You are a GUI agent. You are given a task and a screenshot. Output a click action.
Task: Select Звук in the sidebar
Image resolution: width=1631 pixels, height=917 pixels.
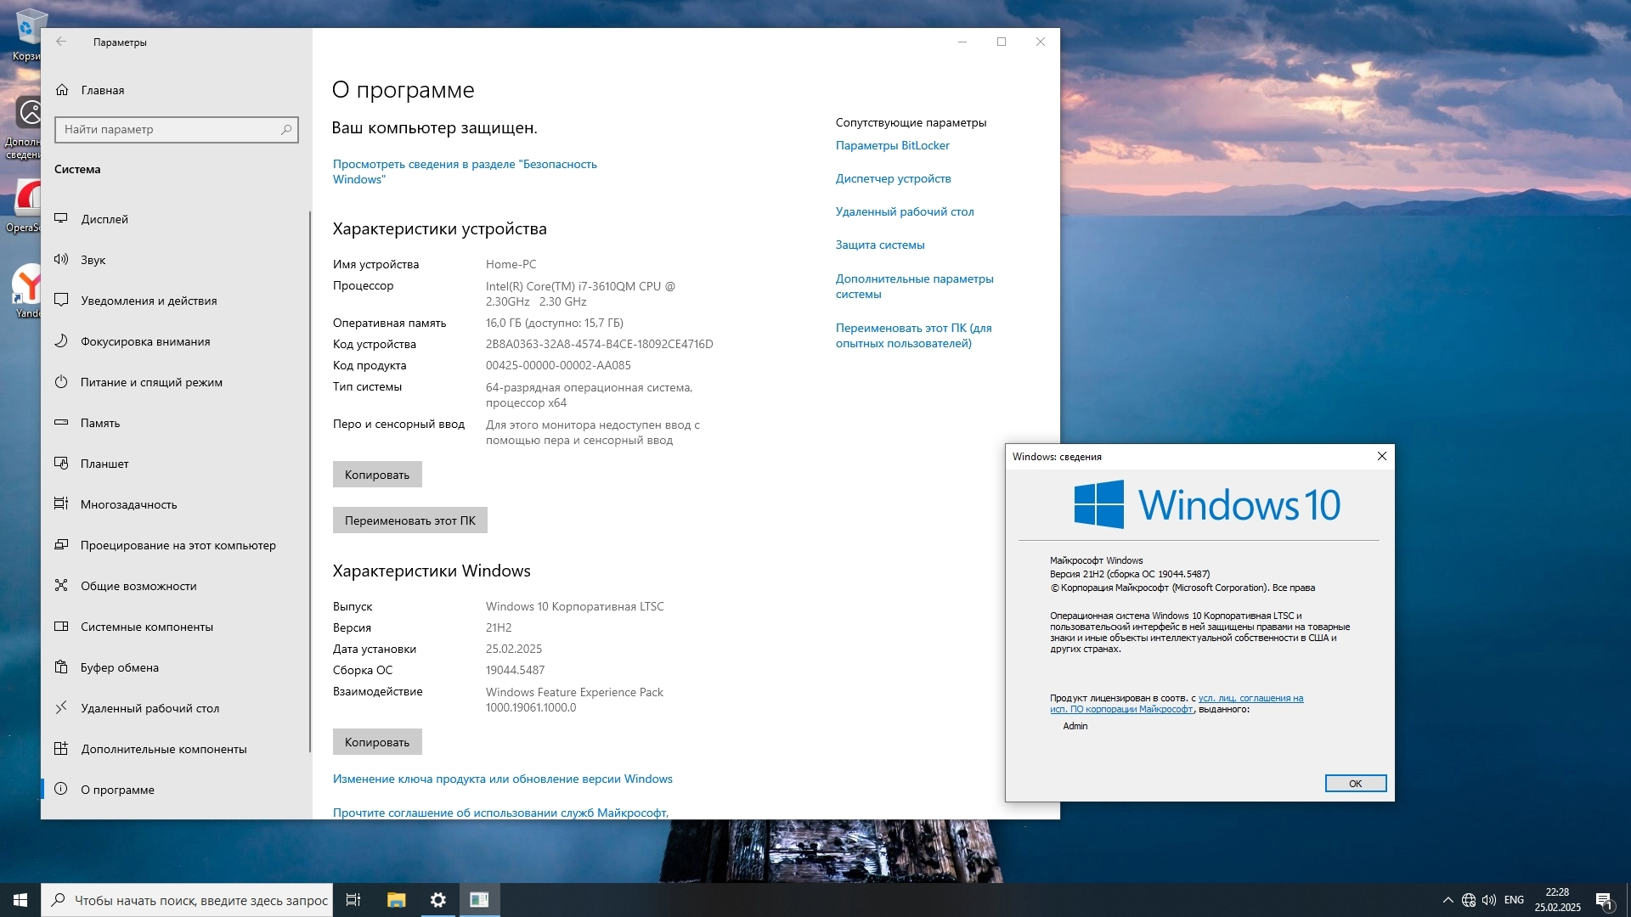click(x=93, y=260)
